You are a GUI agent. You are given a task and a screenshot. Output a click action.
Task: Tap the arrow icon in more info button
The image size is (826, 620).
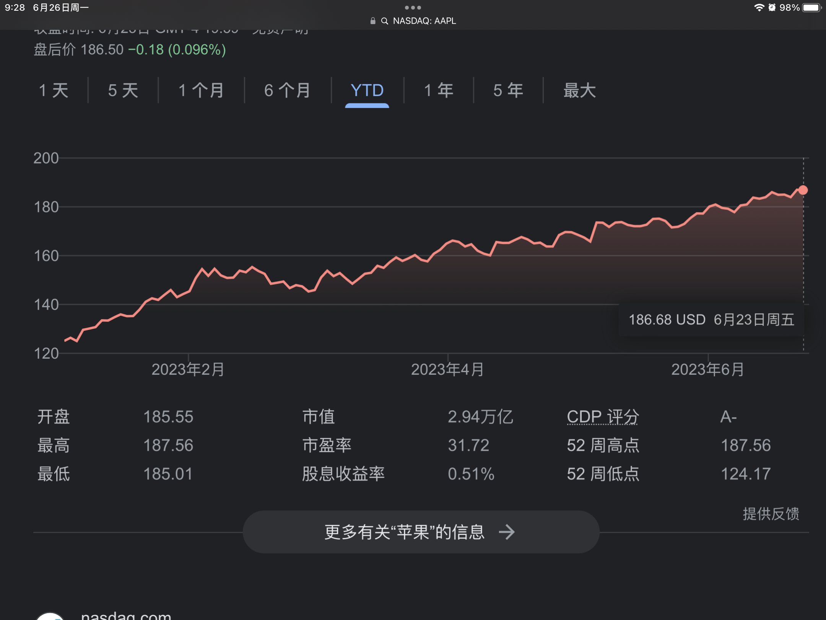coord(507,532)
